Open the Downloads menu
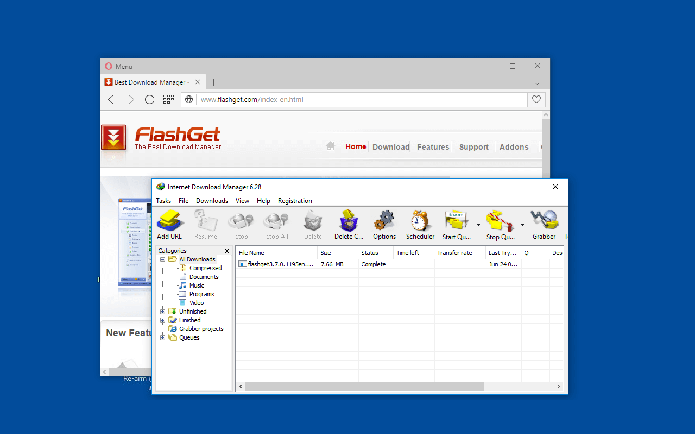695x434 pixels. click(212, 201)
